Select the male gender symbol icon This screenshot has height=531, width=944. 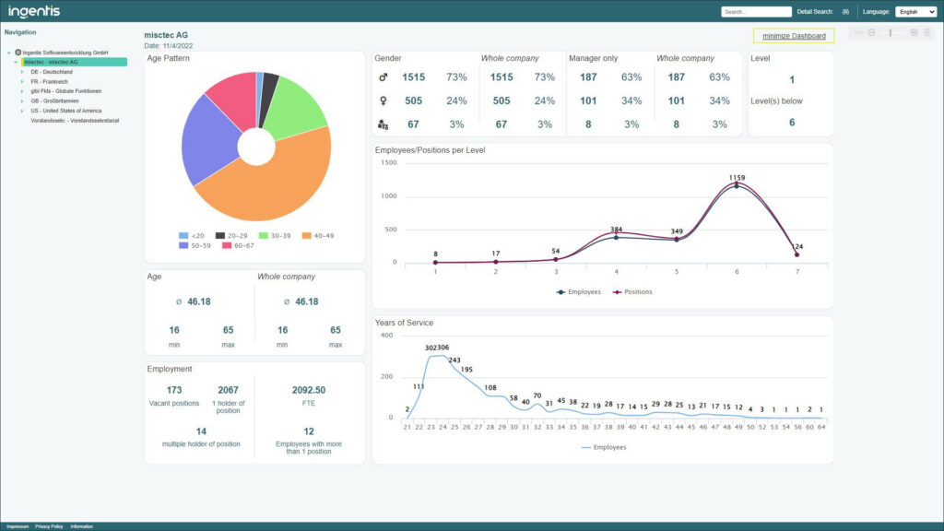point(383,77)
